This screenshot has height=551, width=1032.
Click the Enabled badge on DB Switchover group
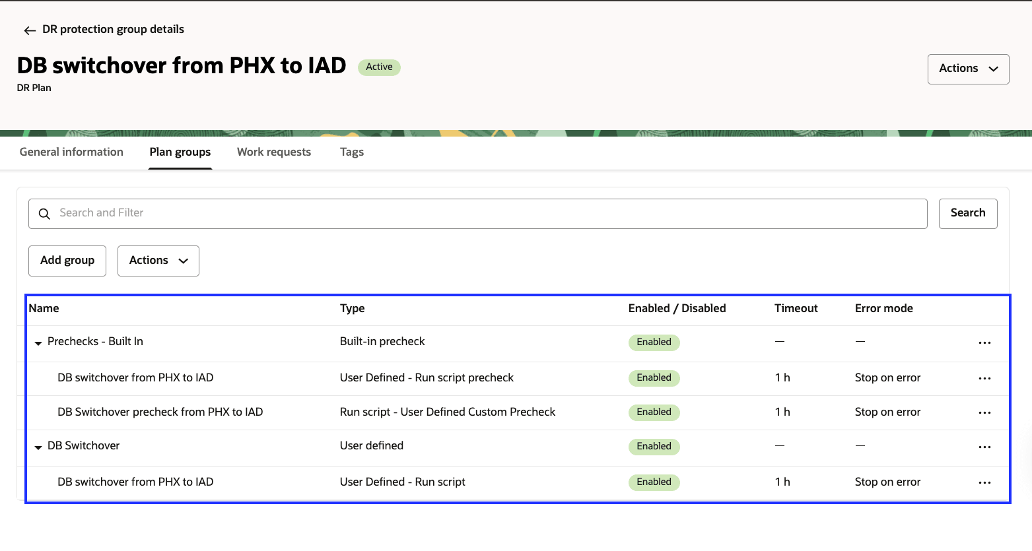point(654,447)
